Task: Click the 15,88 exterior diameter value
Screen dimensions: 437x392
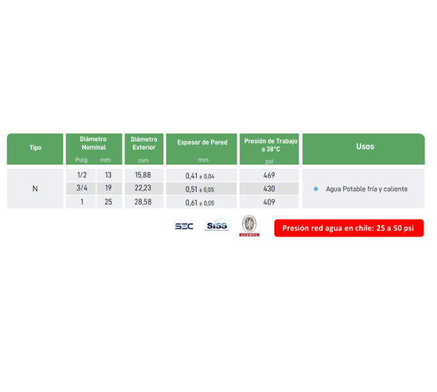Action: [x=143, y=175]
